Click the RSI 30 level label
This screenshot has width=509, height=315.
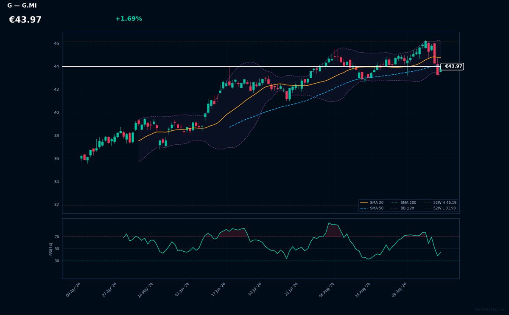pos(57,261)
